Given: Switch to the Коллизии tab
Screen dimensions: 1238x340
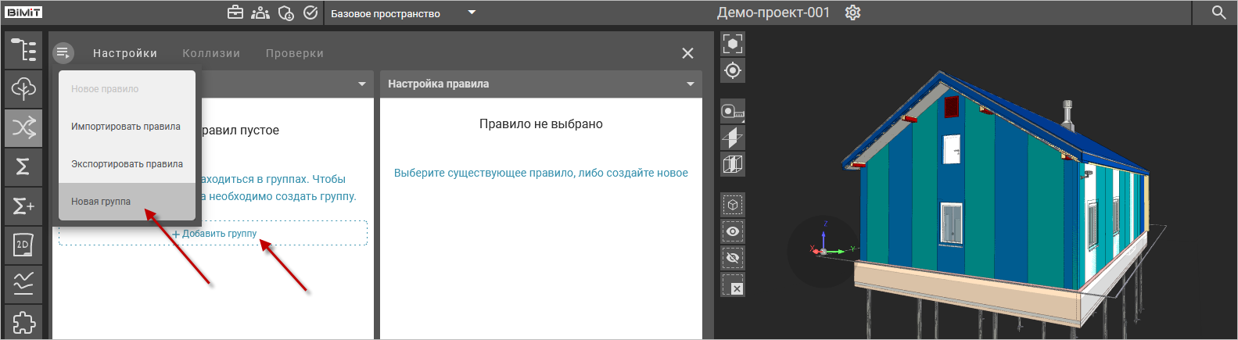Looking at the screenshot, I should point(211,53).
